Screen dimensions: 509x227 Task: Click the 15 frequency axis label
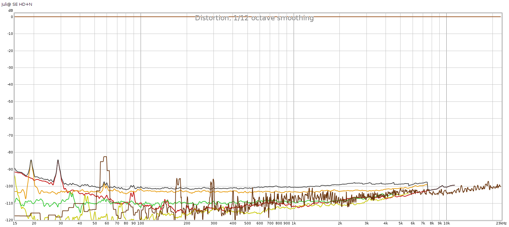click(x=15, y=223)
